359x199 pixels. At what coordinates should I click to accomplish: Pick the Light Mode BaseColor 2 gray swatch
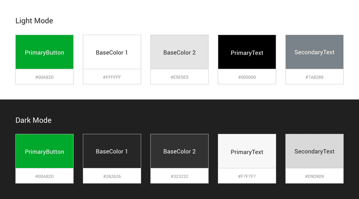(179, 52)
